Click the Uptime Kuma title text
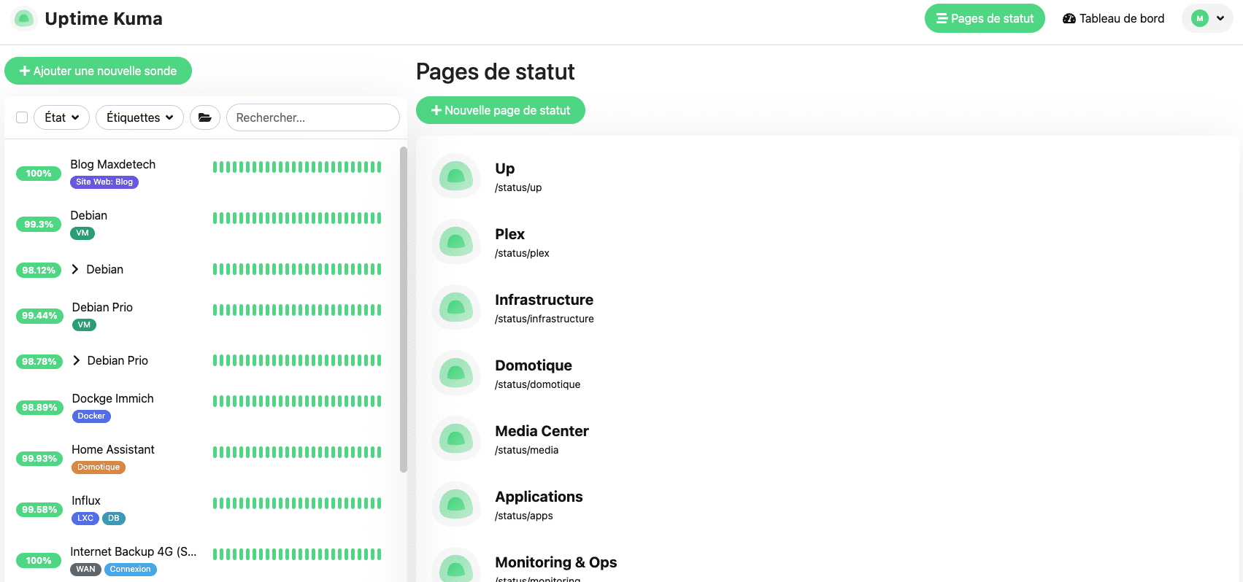Screen dimensions: 1243x582 pyautogui.click(x=104, y=19)
